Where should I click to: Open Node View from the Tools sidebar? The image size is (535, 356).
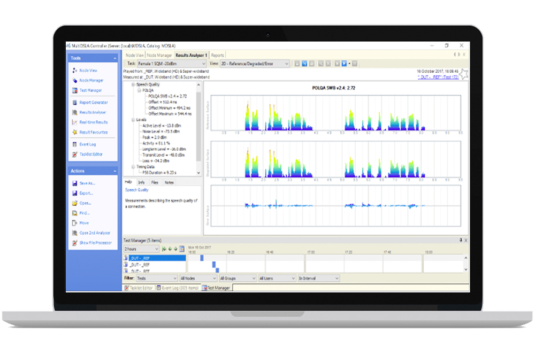tap(88, 71)
